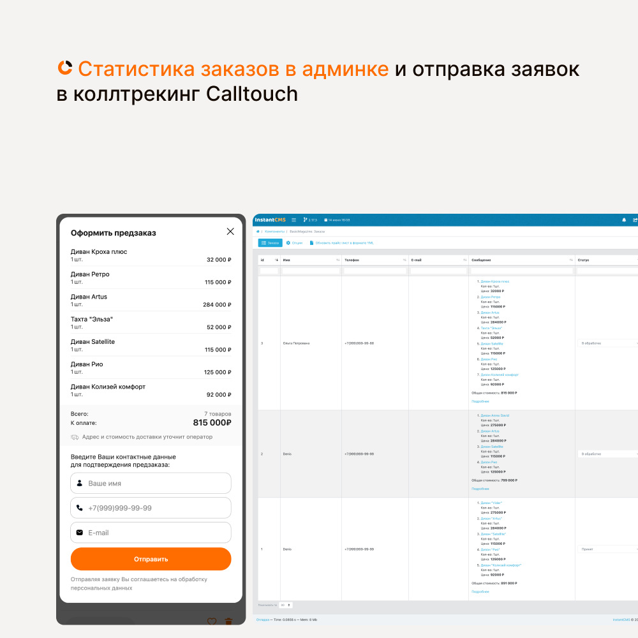Open the Подробнее link in order 1
Viewport: 638px width, 638px height.
480,592
